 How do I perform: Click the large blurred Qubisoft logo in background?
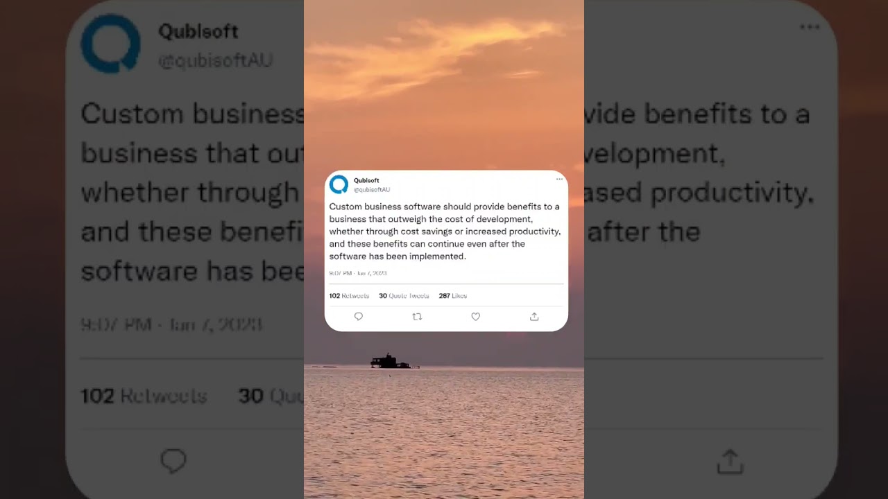pyautogui.click(x=111, y=43)
